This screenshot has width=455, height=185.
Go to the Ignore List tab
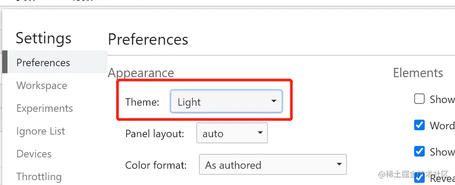(x=40, y=131)
